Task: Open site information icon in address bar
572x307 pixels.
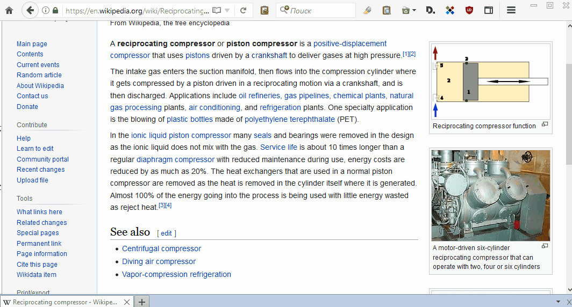Action: tap(46, 10)
